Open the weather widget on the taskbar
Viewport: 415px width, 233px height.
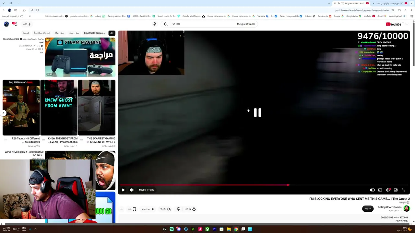click(404, 229)
